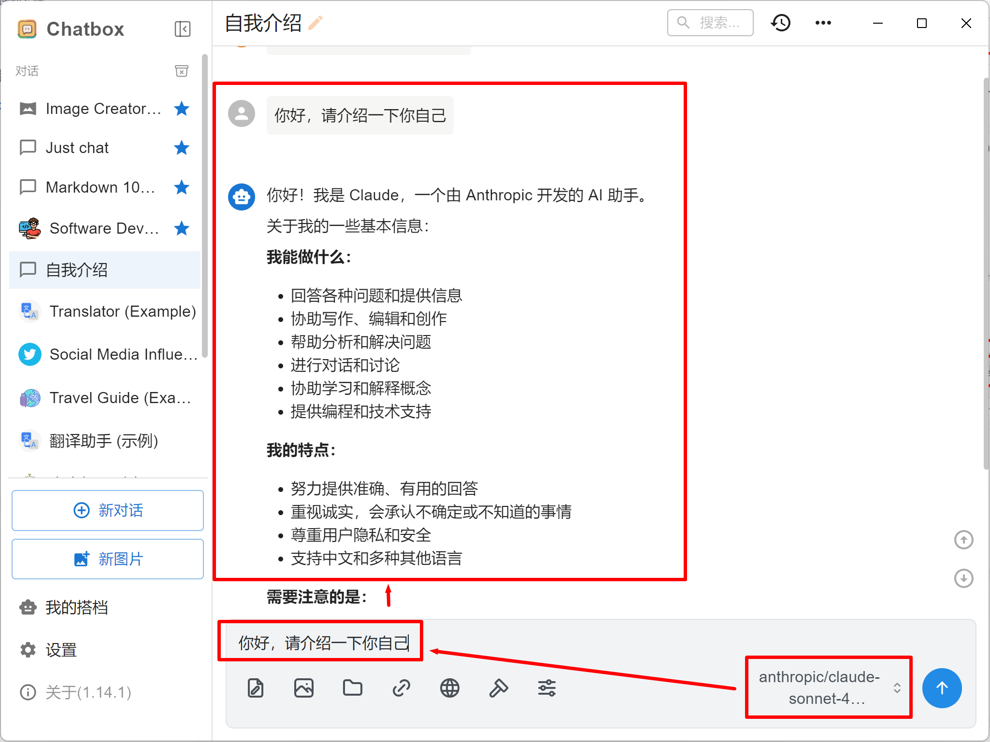
Task: Jump to top with the up-arrow circle
Action: 964,540
